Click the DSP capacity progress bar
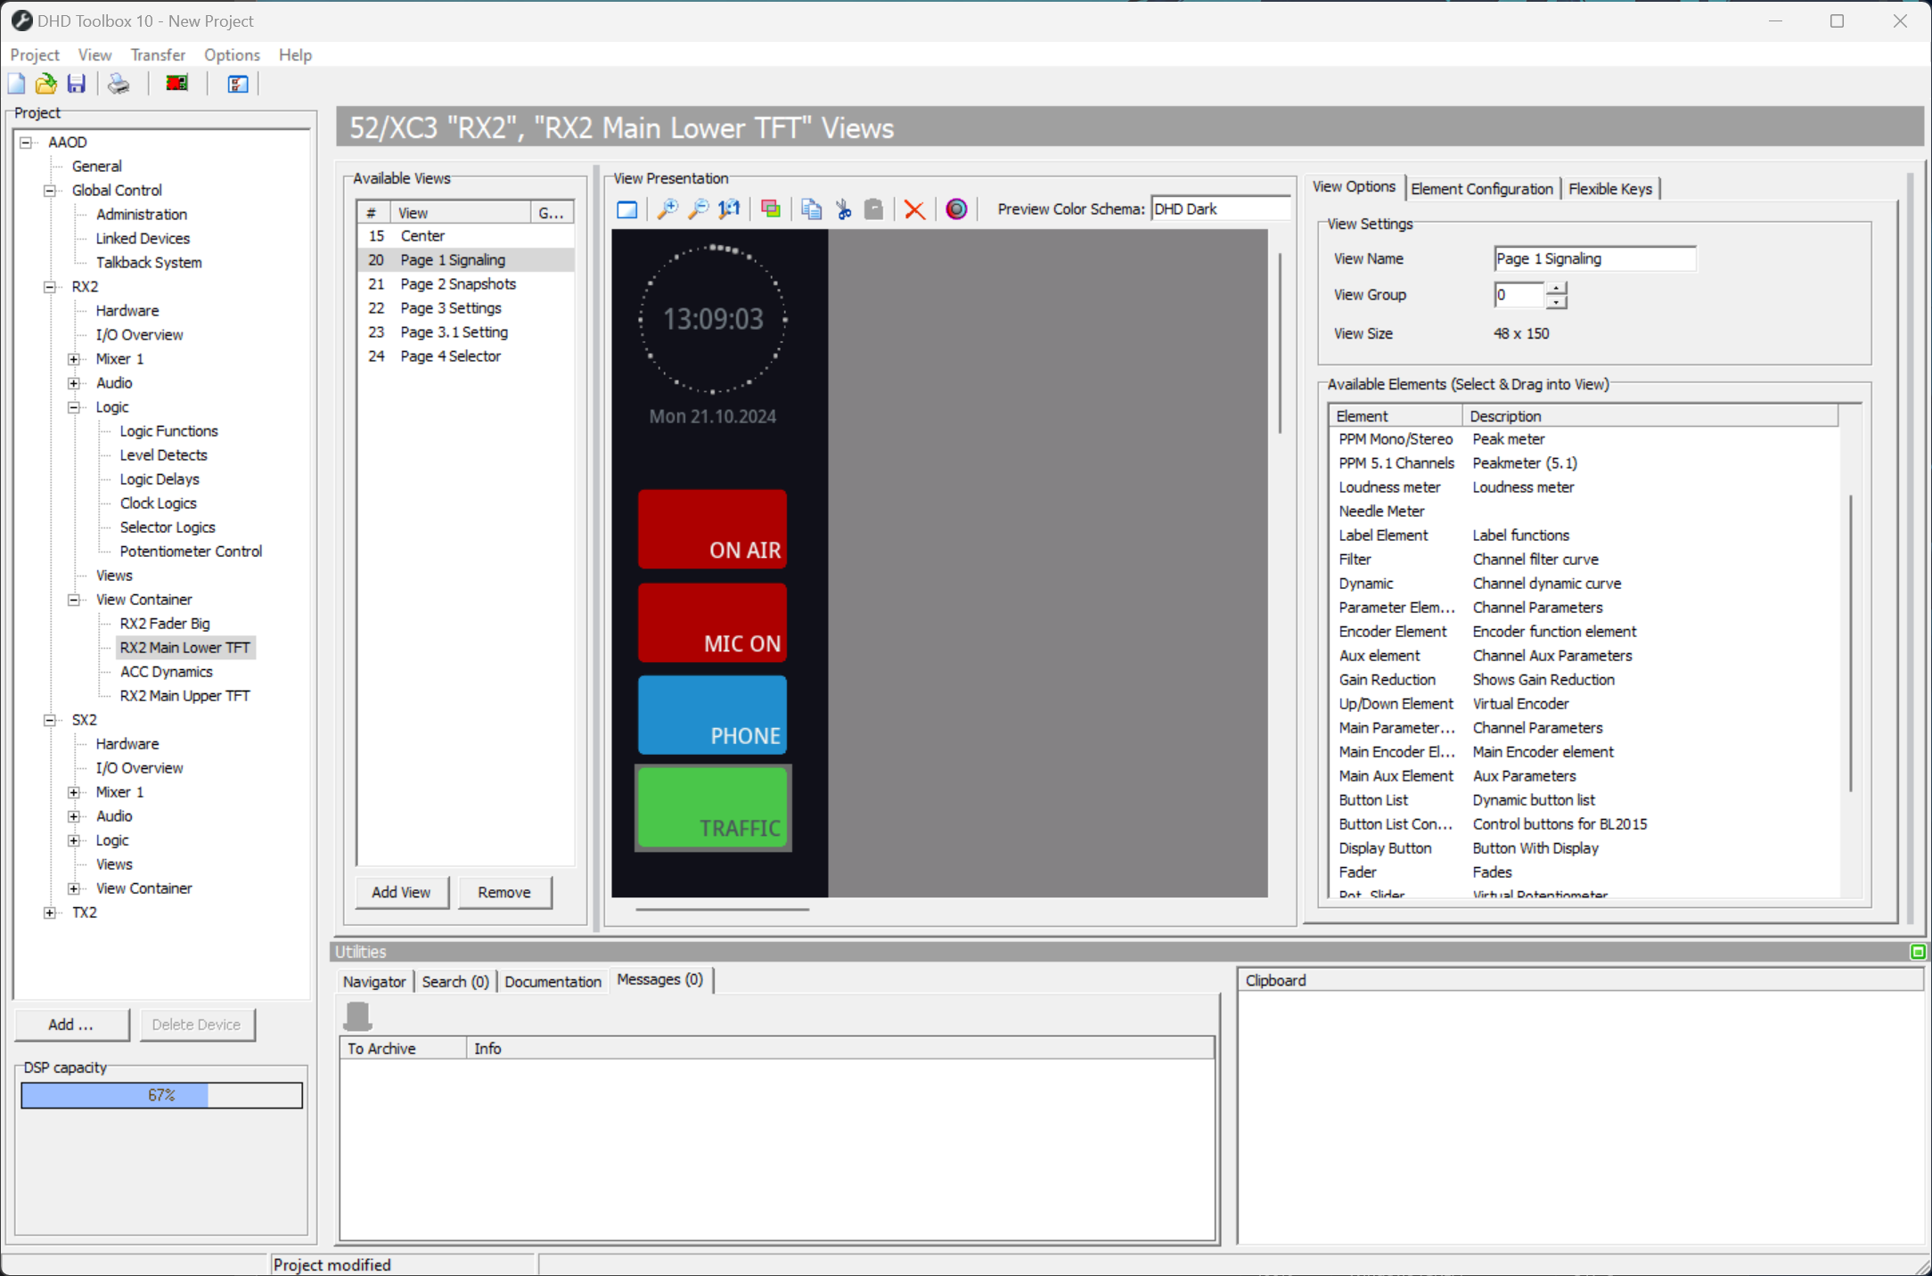Screen dimensions: 1932x1276 click(x=161, y=1095)
